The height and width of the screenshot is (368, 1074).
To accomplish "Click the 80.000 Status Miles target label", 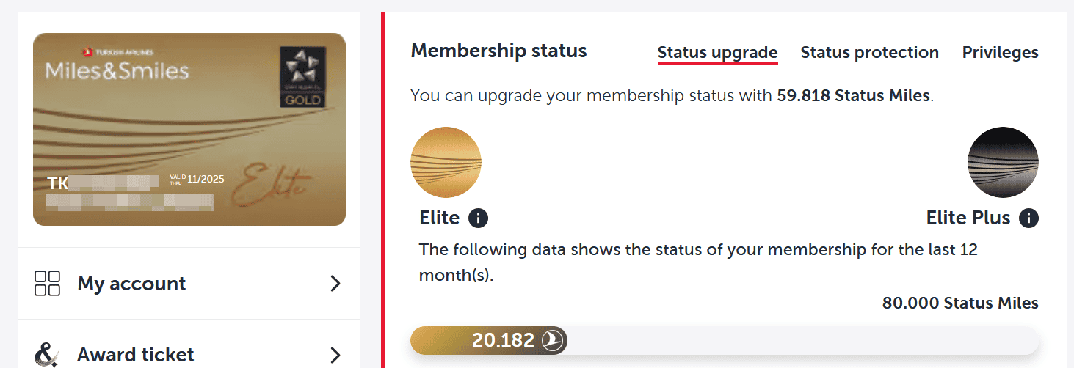I will pyautogui.click(x=960, y=303).
